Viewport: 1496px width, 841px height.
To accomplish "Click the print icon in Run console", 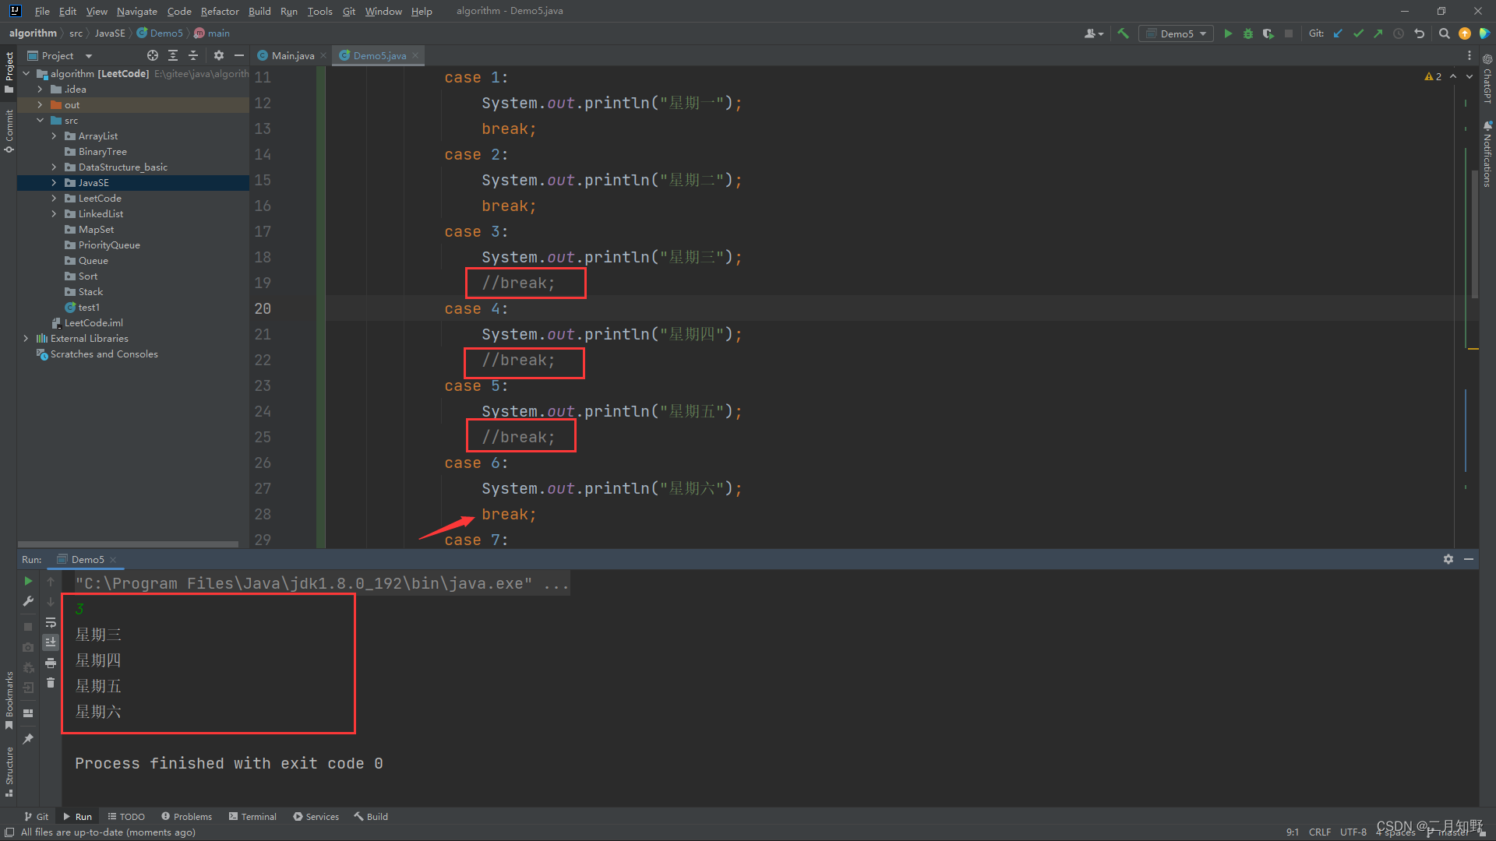I will point(51,663).
